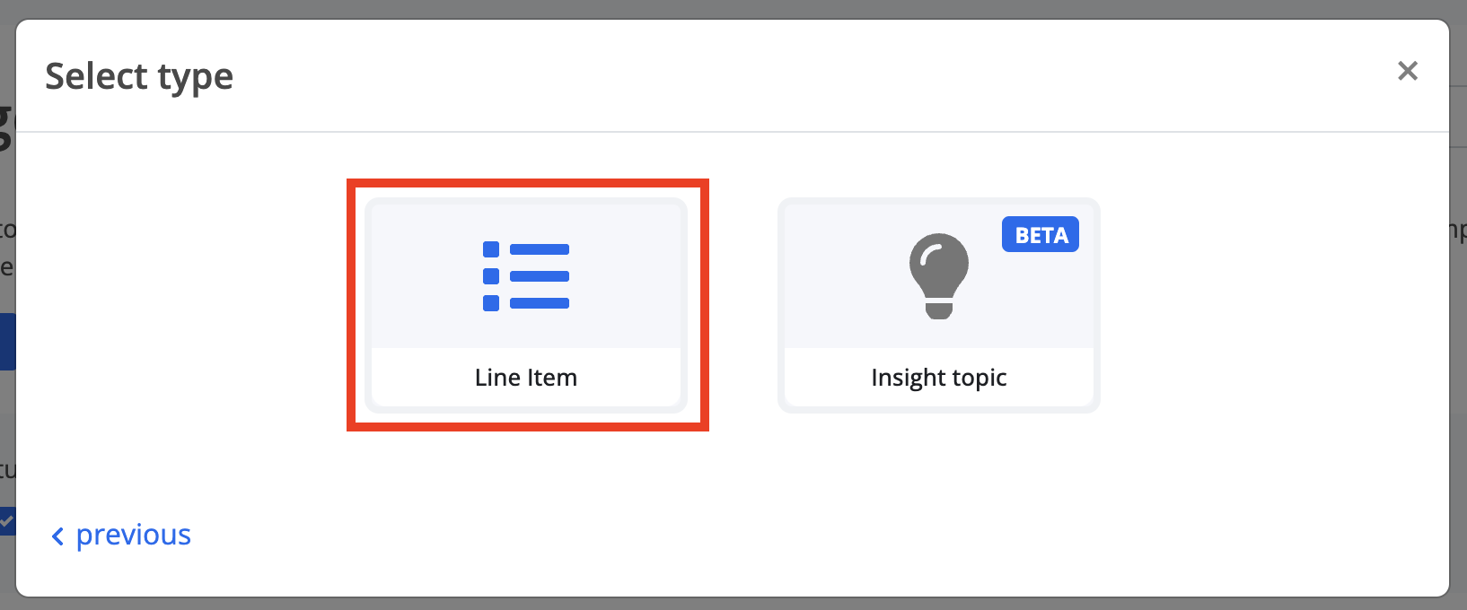Image resolution: width=1467 pixels, height=610 pixels.
Task: Click the gray lightbulb icon
Action: [x=939, y=276]
